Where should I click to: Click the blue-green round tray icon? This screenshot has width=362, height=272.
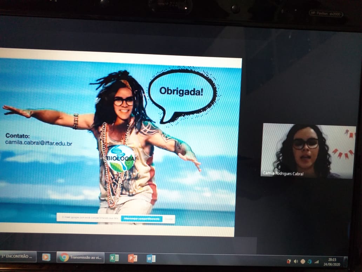(x=309, y=261)
